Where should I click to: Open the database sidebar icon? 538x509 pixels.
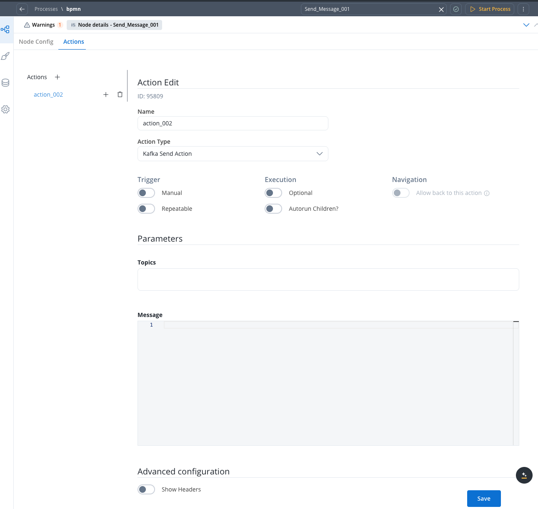coord(5,83)
